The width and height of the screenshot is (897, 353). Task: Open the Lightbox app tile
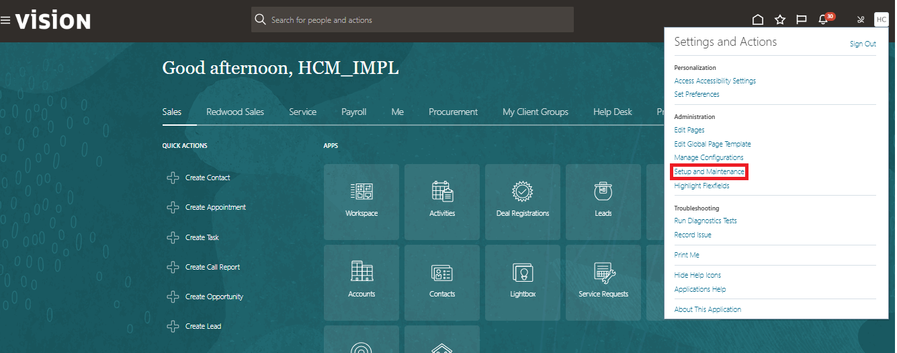[x=523, y=282]
